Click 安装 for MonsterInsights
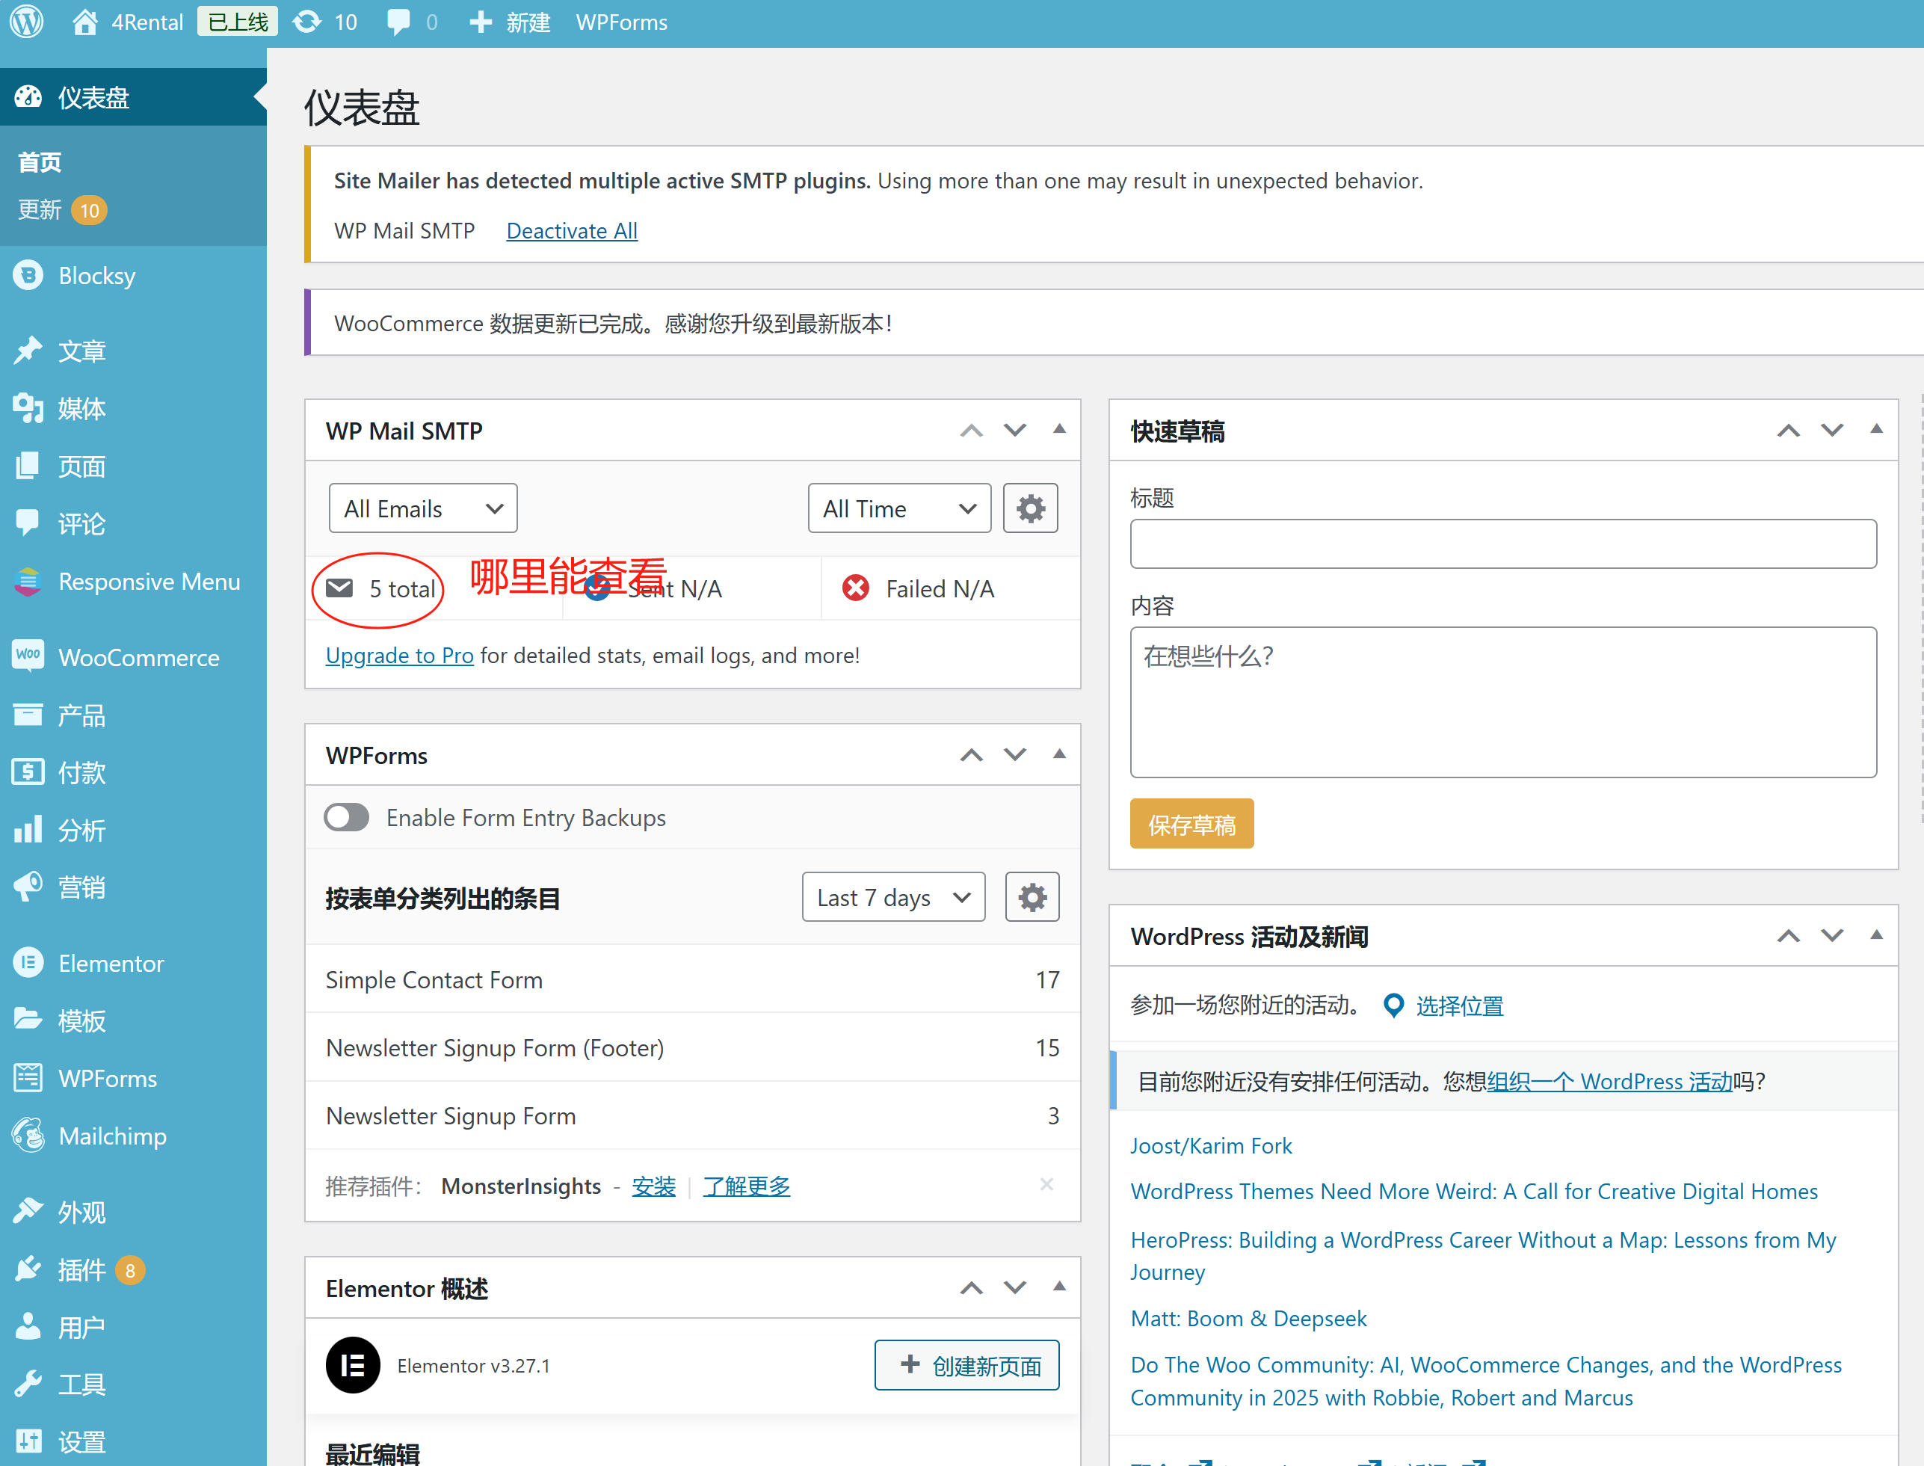Image resolution: width=1924 pixels, height=1466 pixels. (653, 1186)
